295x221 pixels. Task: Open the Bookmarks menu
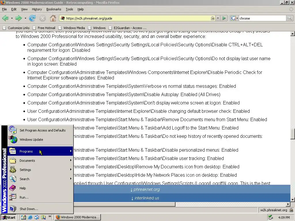point(54,9)
